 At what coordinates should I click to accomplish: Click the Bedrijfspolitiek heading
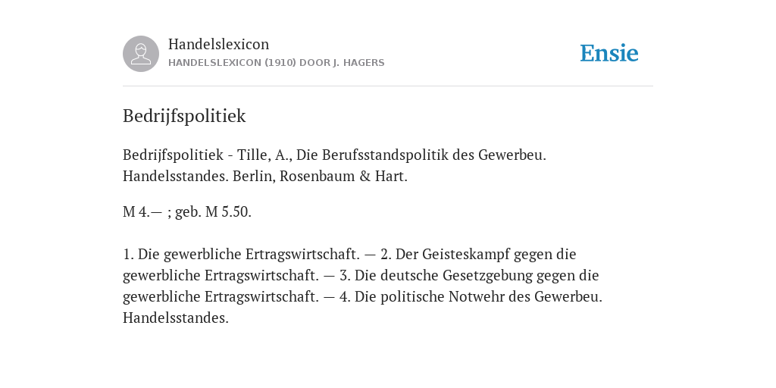[x=184, y=116]
